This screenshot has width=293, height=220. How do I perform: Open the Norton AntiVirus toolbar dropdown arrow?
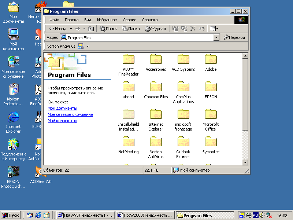[x=88, y=46]
